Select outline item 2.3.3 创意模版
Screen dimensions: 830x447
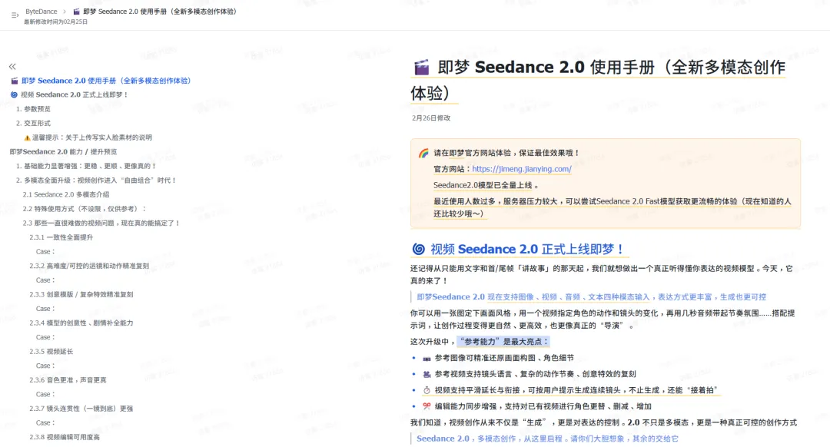[81, 295]
